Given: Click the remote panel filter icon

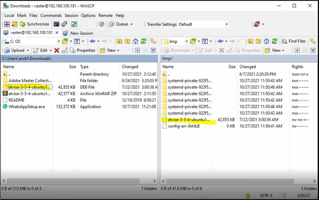Looking at the screenshot, I should (x=205, y=41).
